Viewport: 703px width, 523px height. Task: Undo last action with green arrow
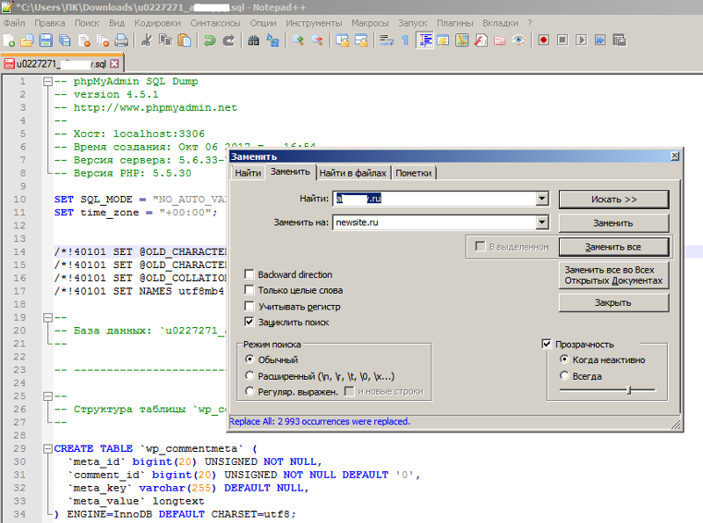pyautogui.click(x=209, y=40)
